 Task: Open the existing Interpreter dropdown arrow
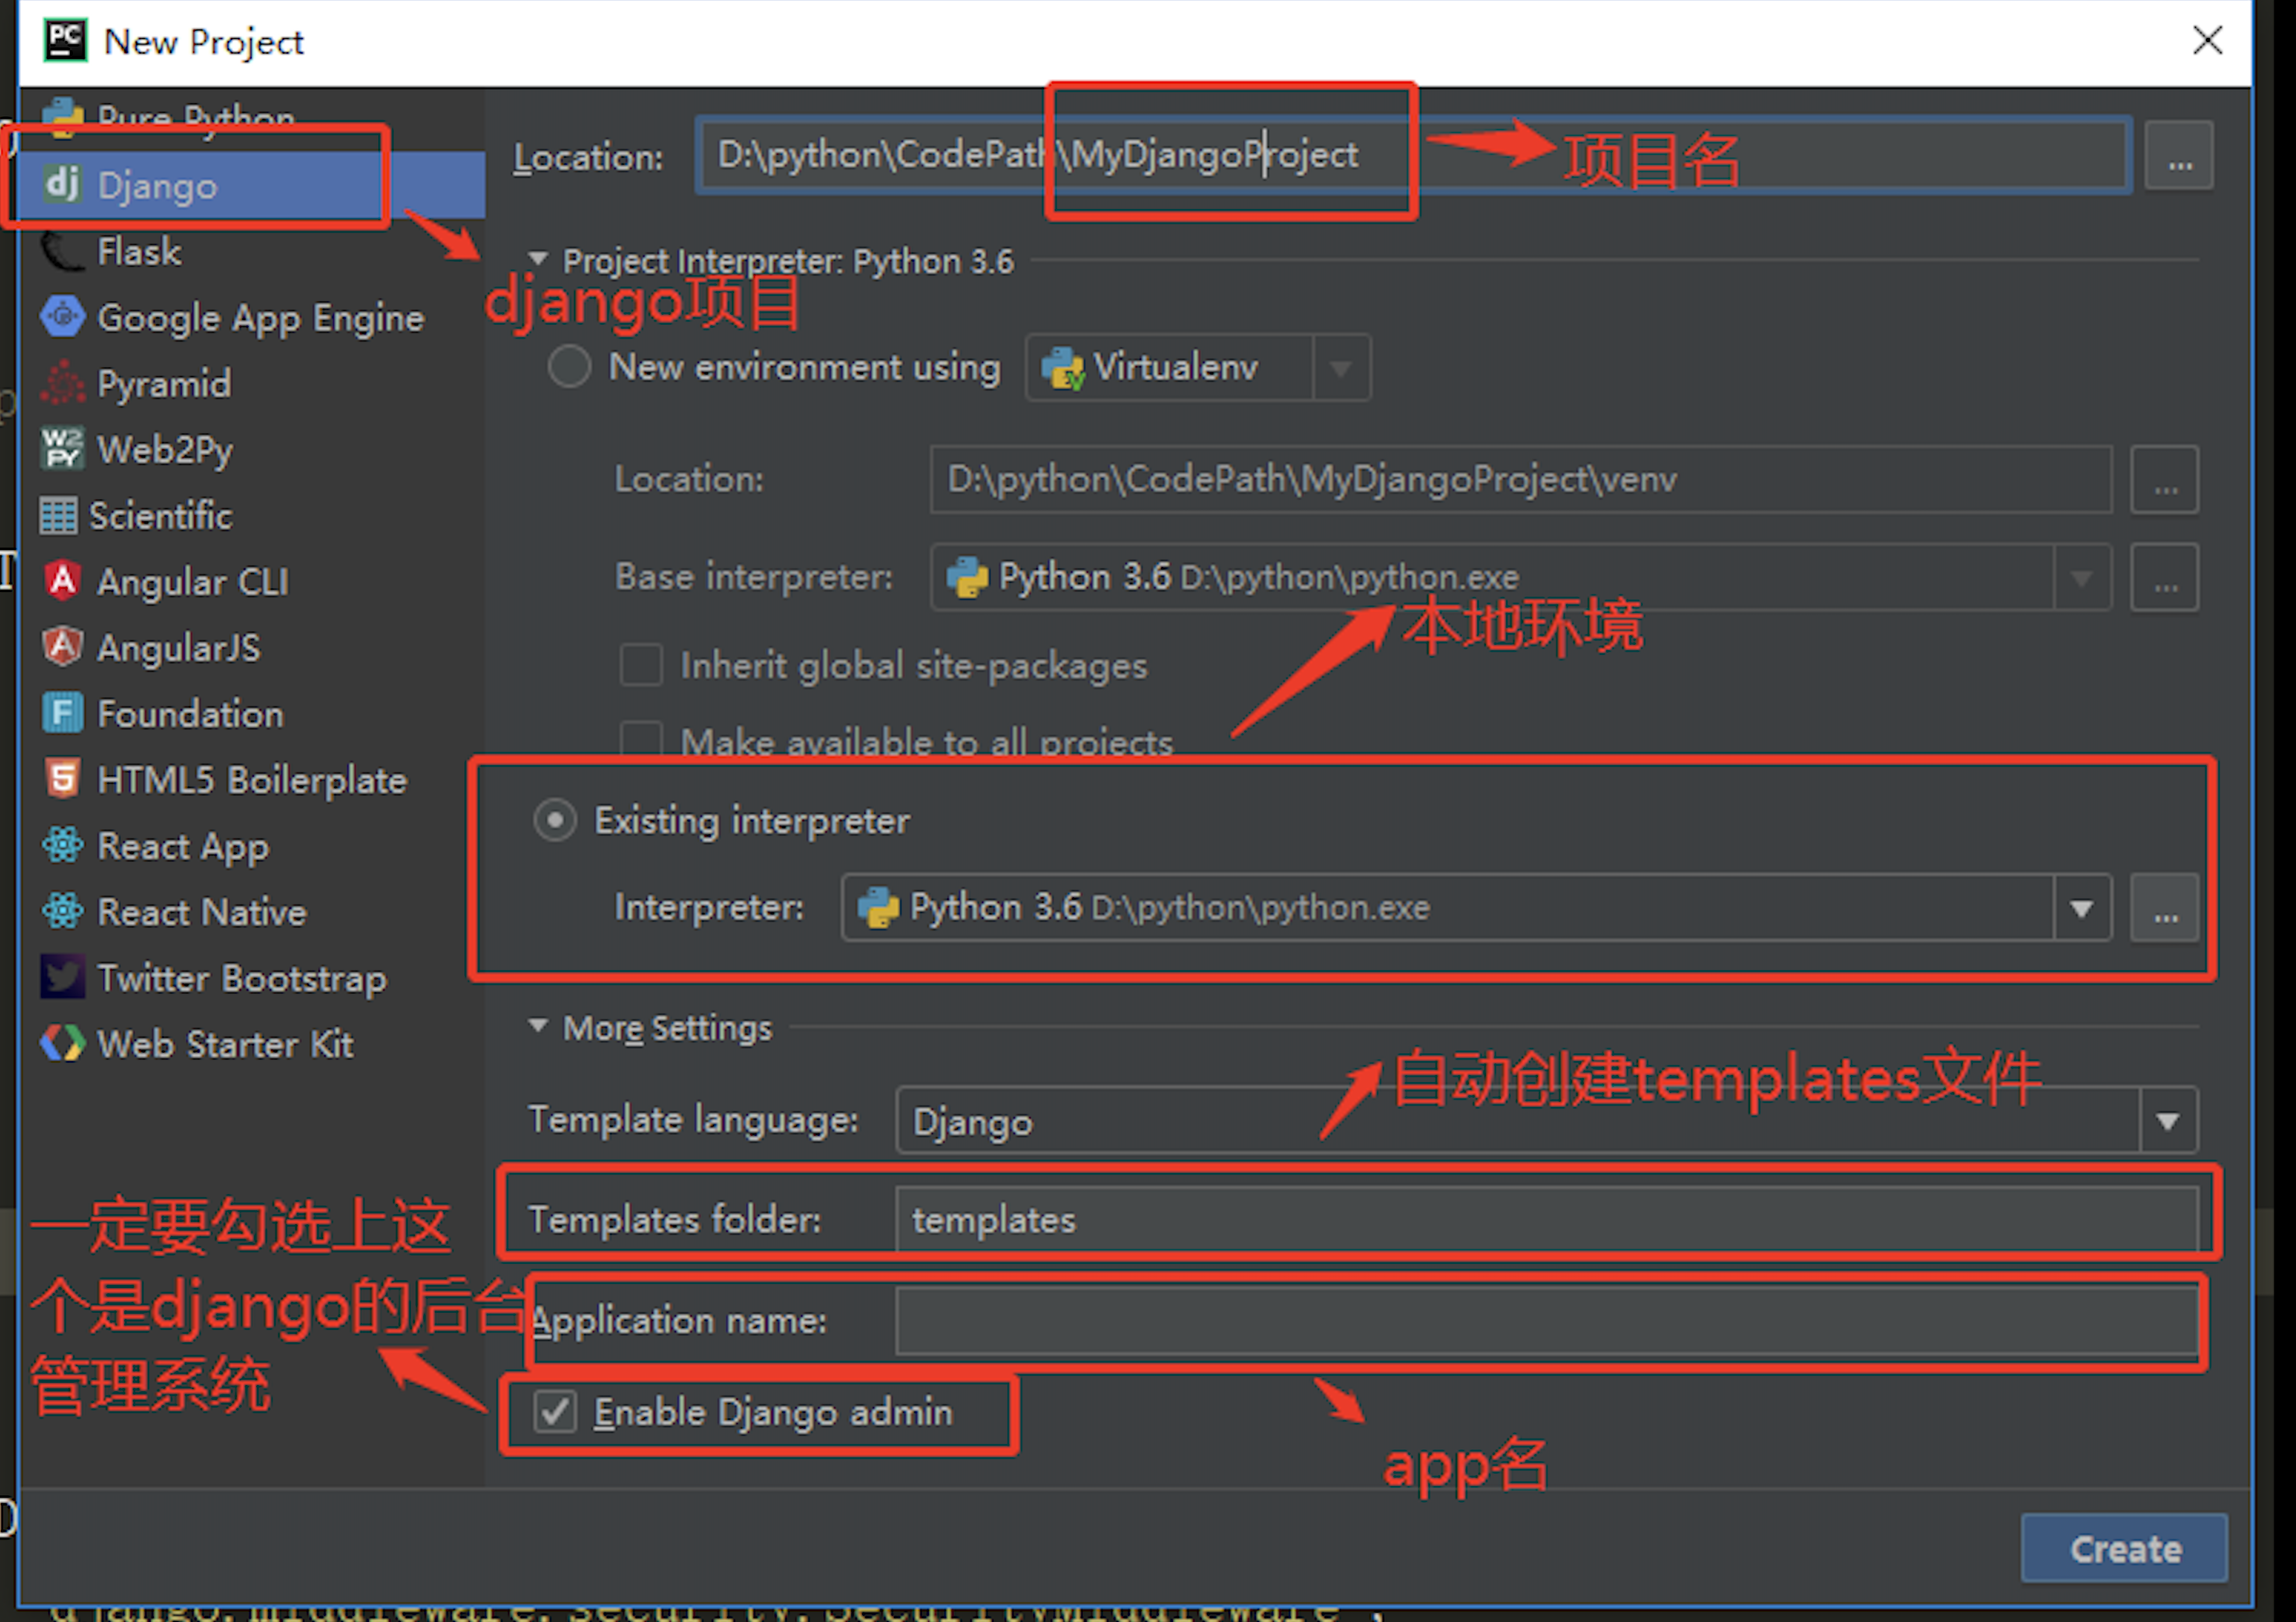tap(2082, 908)
